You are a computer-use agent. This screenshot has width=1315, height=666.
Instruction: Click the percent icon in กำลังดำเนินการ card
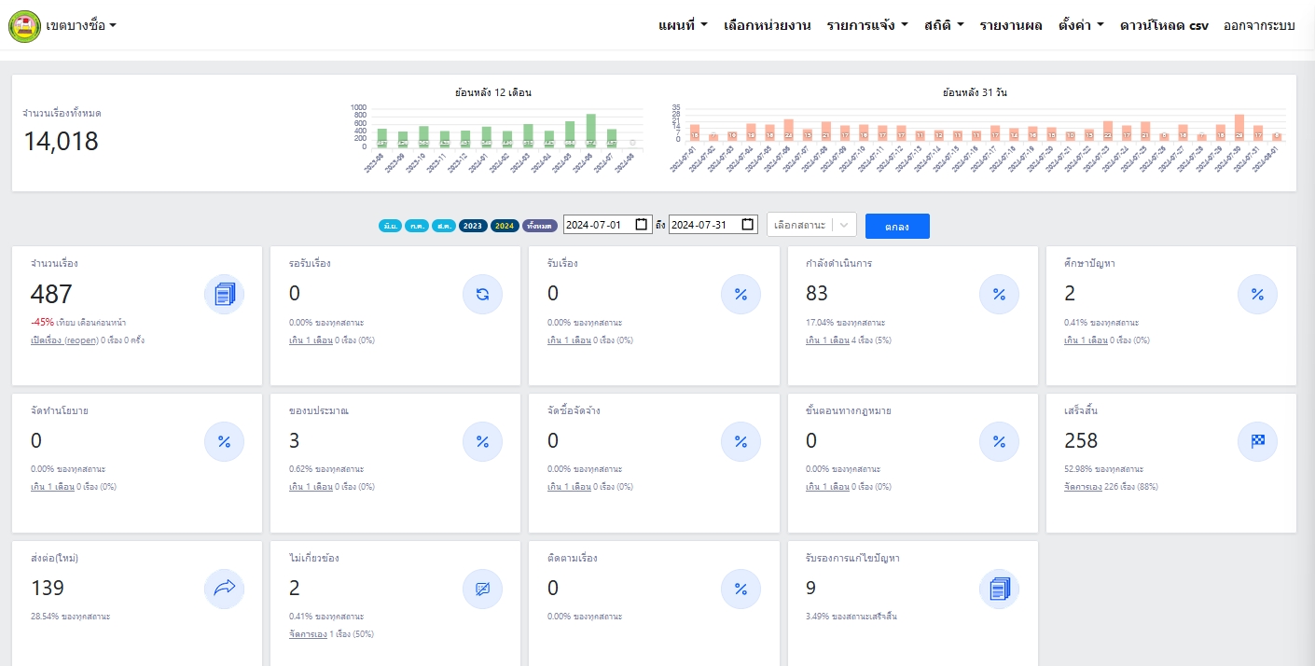click(x=999, y=295)
